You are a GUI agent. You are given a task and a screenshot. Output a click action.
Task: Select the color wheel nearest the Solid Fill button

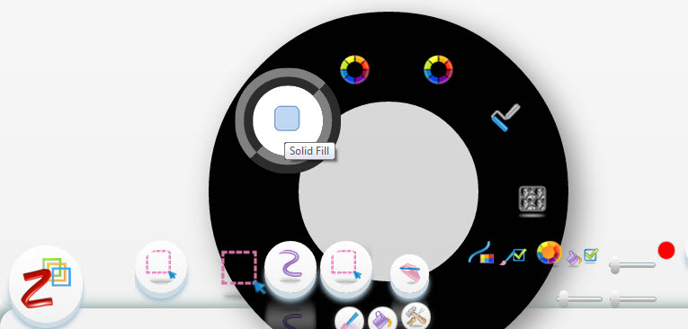(x=354, y=69)
